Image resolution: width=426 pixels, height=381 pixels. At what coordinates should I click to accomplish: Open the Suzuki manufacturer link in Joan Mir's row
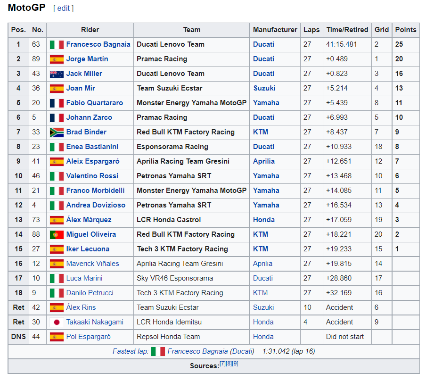click(264, 88)
